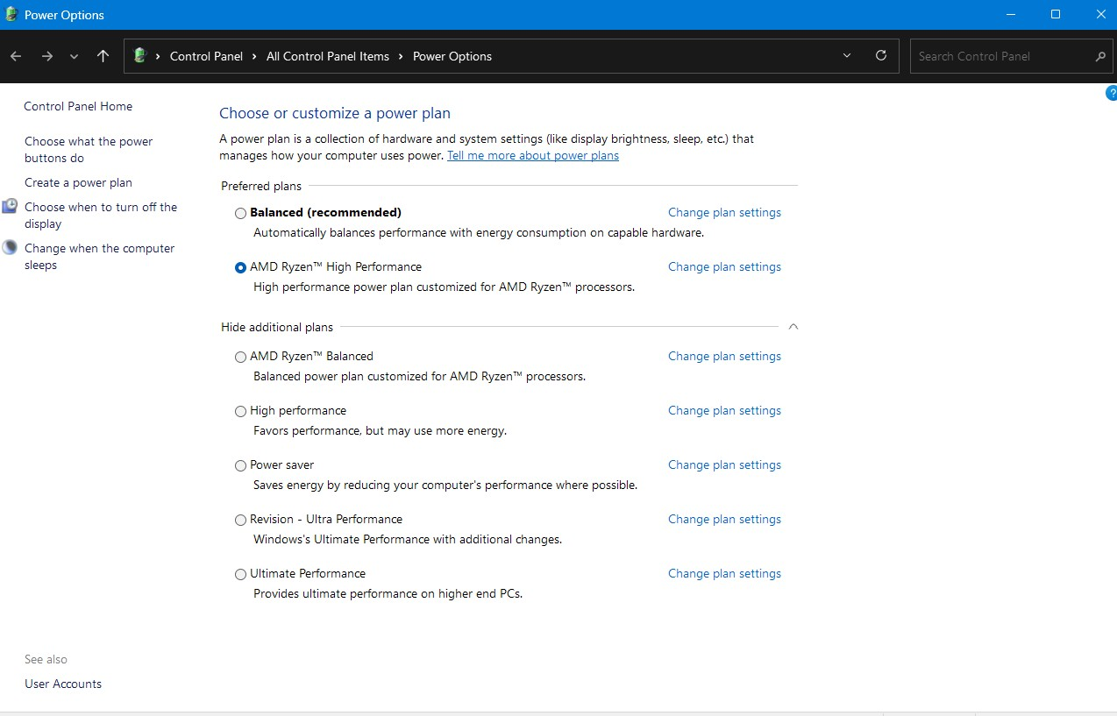
Task: Open User Accounts under See also
Action: (x=63, y=684)
